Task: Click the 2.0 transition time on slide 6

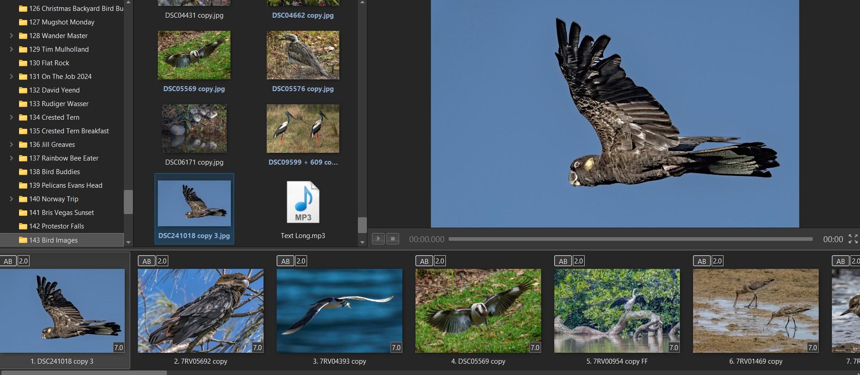Action: pyautogui.click(x=718, y=261)
